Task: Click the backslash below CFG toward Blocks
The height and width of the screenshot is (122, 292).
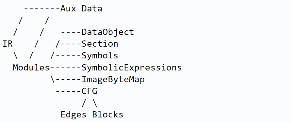Action: pyautogui.click(x=95, y=103)
